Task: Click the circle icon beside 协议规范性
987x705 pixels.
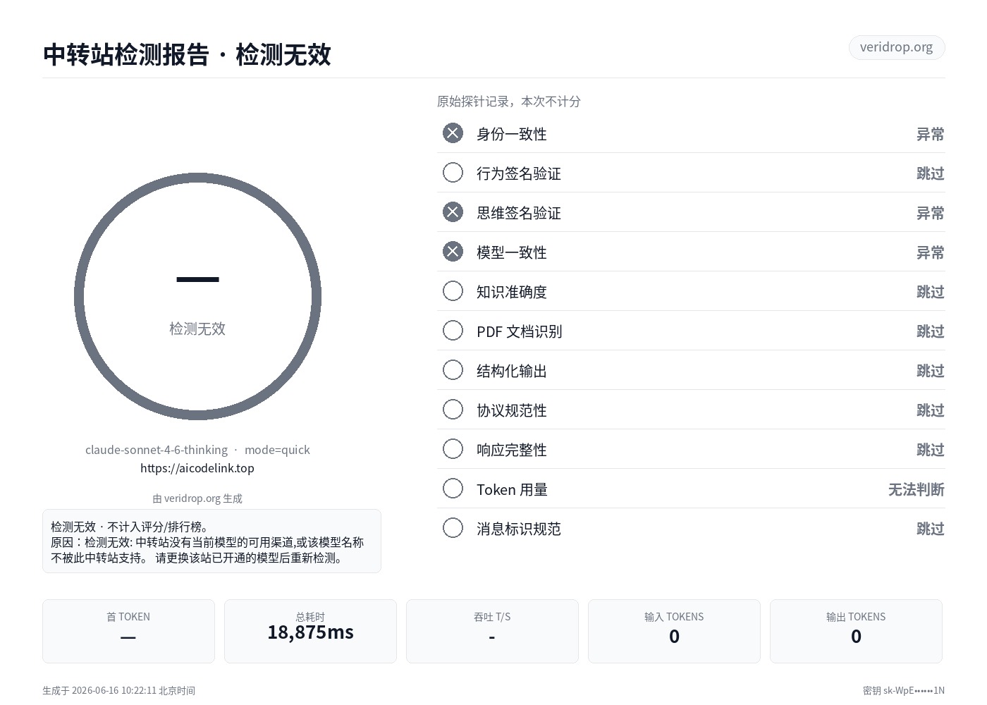Action: coord(453,410)
